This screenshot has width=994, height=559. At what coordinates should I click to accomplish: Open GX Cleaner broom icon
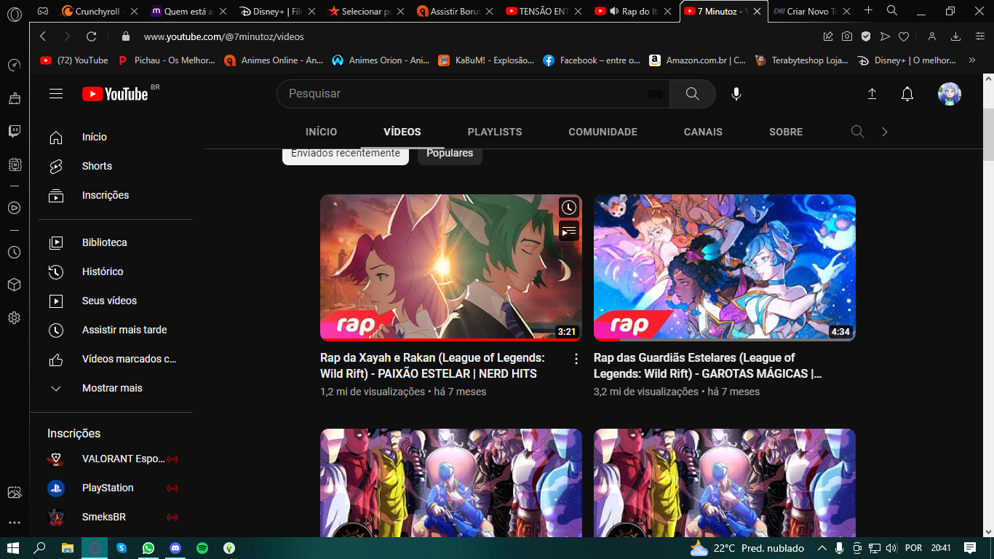pyautogui.click(x=14, y=98)
